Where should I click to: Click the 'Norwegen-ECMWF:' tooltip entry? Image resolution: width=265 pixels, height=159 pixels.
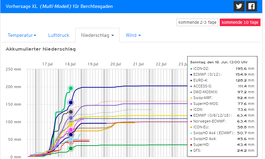tap(210, 121)
